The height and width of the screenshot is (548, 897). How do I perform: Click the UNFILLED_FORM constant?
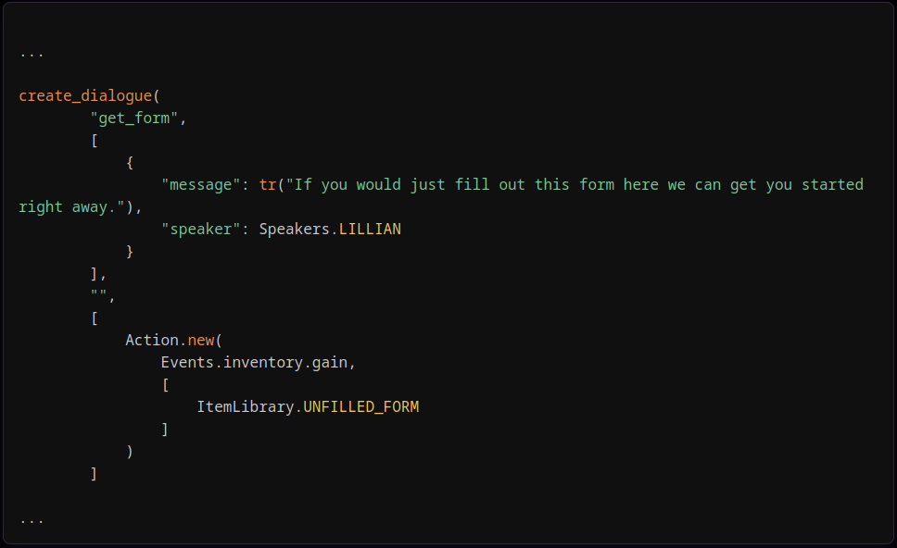click(x=361, y=407)
